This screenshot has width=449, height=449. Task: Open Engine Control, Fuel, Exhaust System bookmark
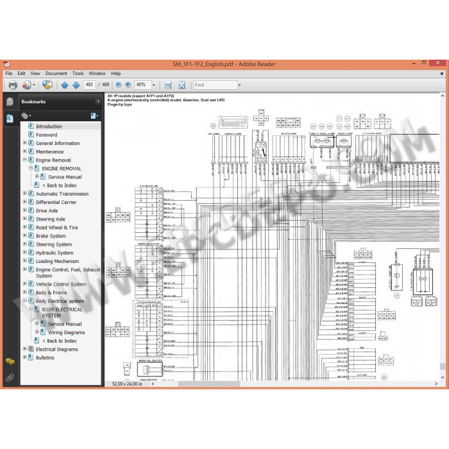pyautogui.click(x=68, y=273)
